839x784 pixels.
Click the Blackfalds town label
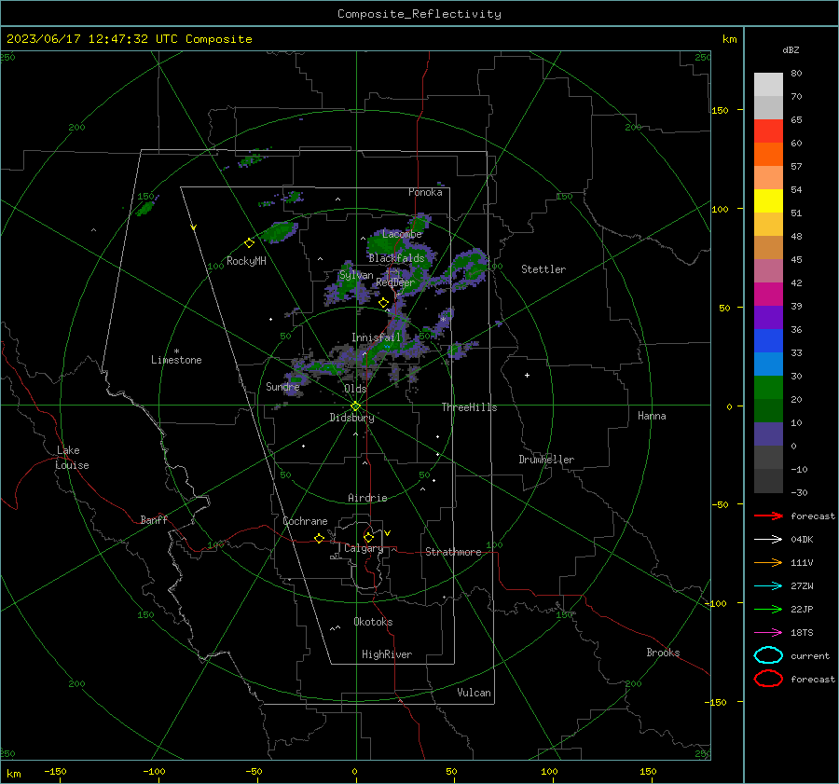[396, 258]
